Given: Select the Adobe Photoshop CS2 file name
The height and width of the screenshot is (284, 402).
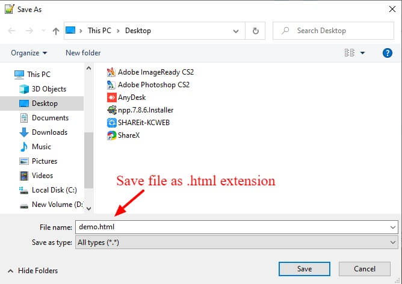Looking at the screenshot, I should click(x=154, y=85).
